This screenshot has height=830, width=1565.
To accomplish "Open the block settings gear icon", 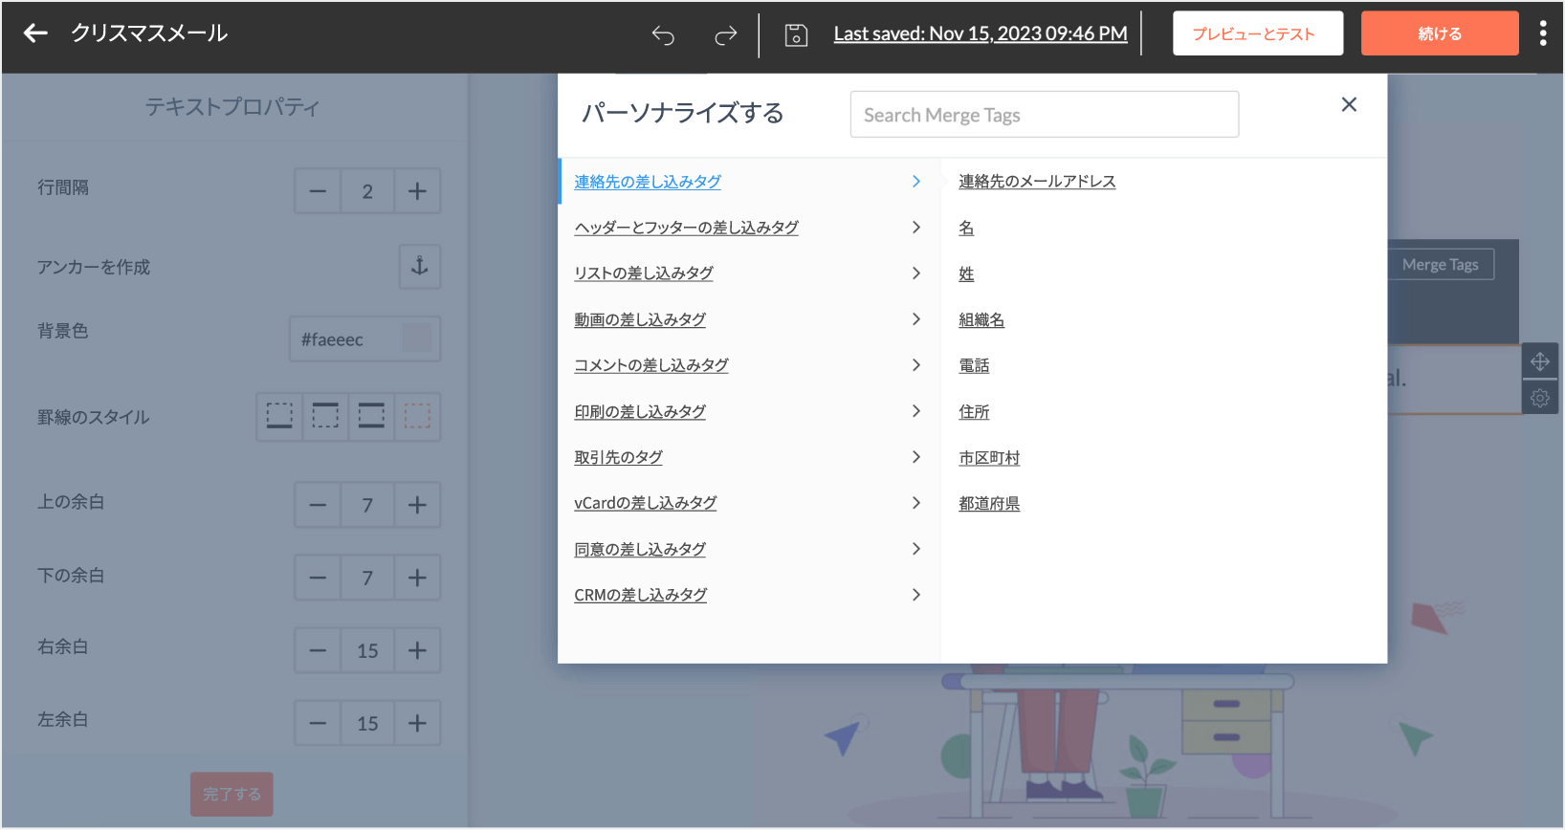I will [x=1539, y=398].
